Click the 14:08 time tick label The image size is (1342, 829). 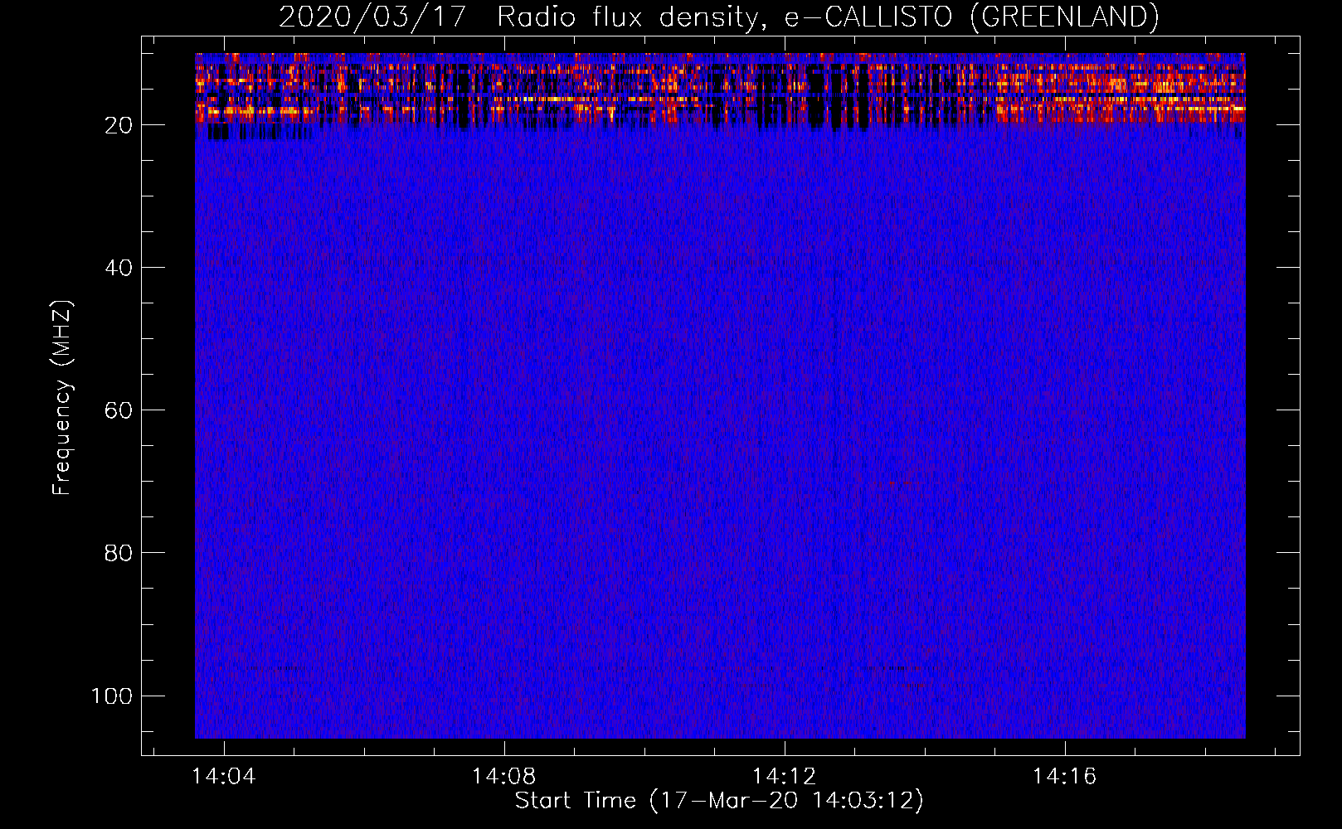coord(503,777)
